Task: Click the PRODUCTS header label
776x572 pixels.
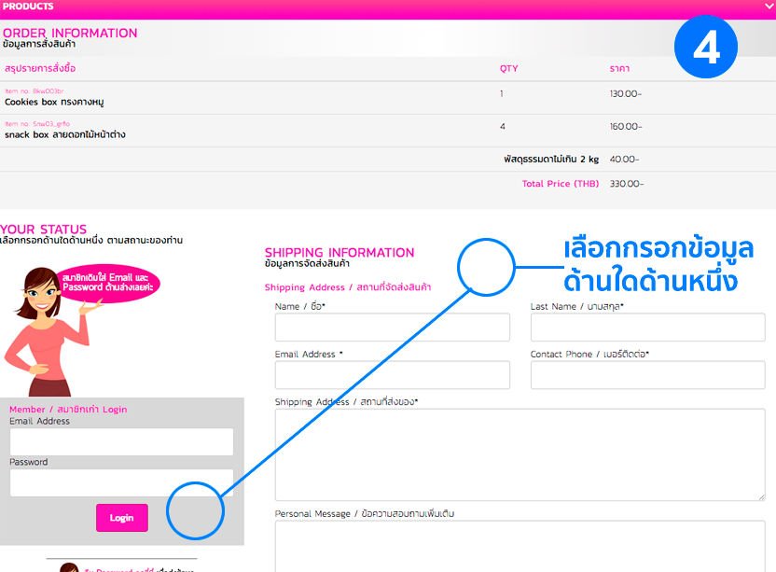Action: click(x=28, y=7)
